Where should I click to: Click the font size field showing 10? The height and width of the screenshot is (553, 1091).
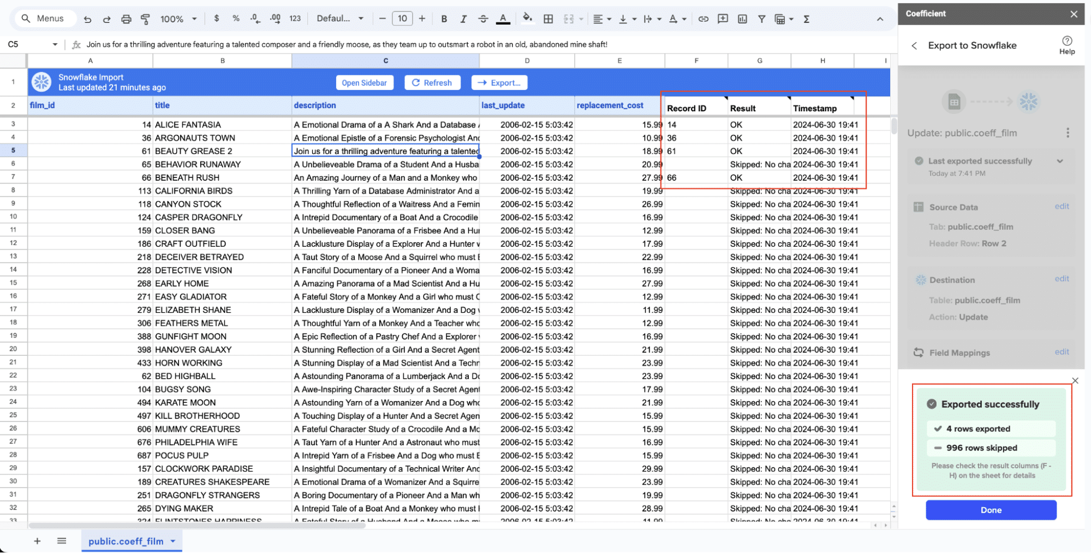pyautogui.click(x=402, y=19)
